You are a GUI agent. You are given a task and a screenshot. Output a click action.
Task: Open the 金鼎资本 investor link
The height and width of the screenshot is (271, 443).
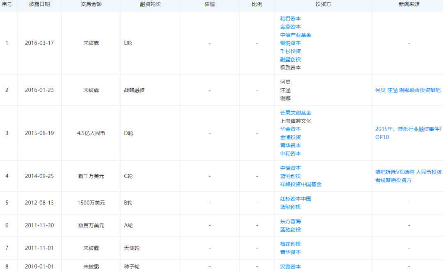(290, 27)
